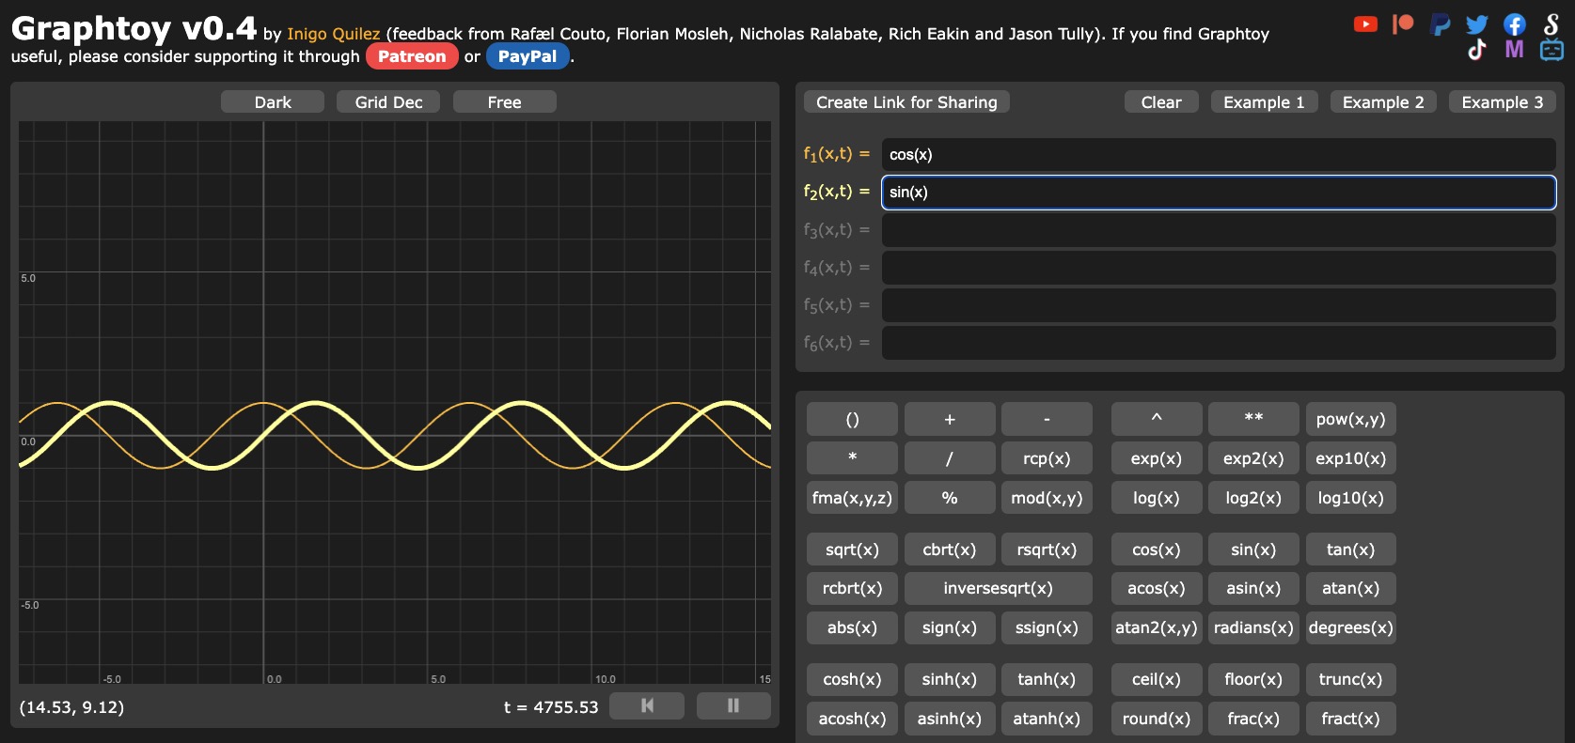Click Create Link for Sharing
The height and width of the screenshot is (743, 1575).
tap(906, 101)
